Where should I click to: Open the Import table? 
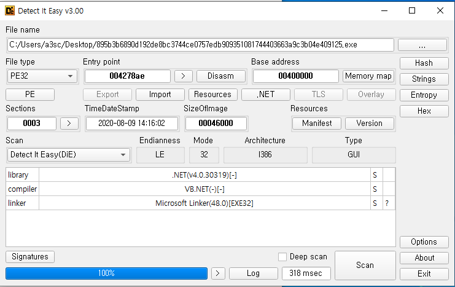click(160, 95)
